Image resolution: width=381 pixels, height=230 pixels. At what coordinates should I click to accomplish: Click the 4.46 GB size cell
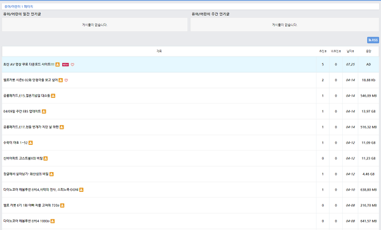point(368,174)
